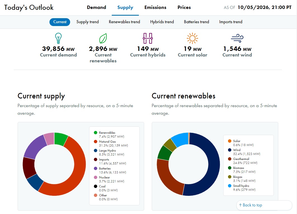Click the purple hybrids icon

(148, 38)
